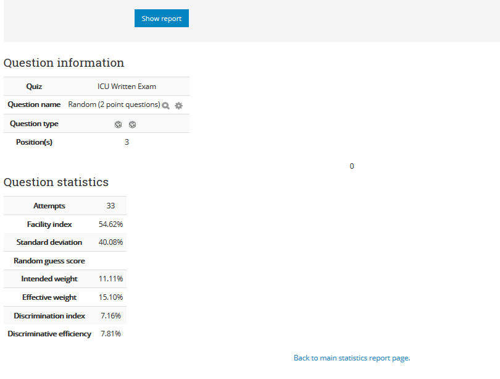The height and width of the screenshot is (379, 500).
Task: Select the ICU Written Exam quiz name
Action: pos(127,87)
